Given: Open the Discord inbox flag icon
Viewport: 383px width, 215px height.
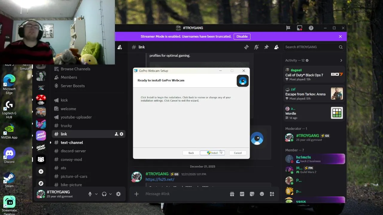Looking at the screenshot, I should coord(288,28).
